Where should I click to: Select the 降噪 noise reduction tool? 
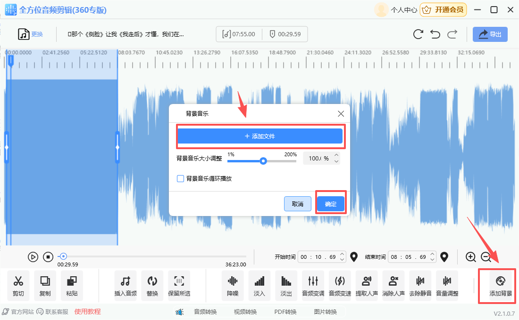233,285
